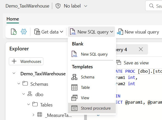Click the New visual query icon
Viewport: 162px width, 120px height.
120,32
